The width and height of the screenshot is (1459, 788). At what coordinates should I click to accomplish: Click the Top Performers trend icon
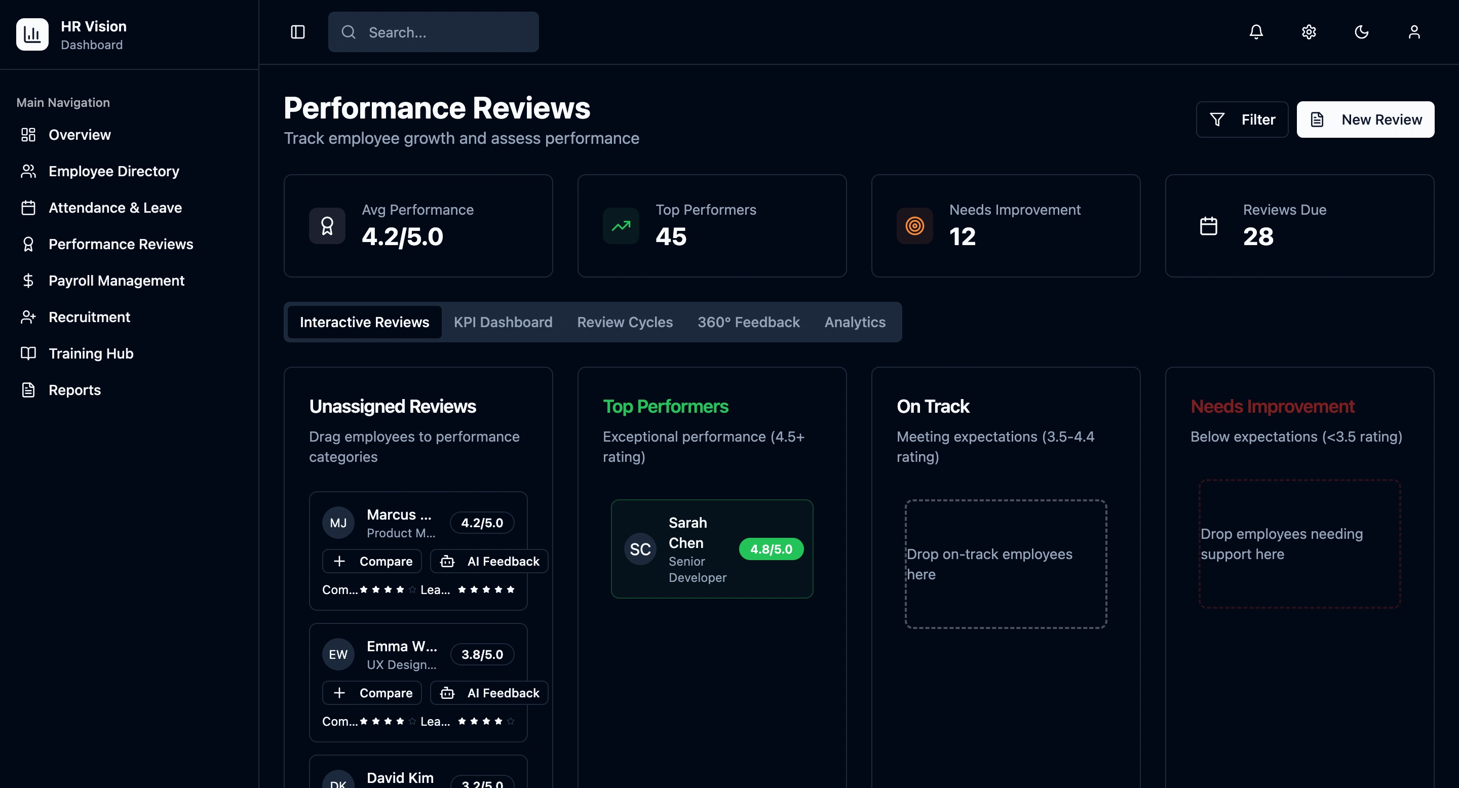coord(621,226)
